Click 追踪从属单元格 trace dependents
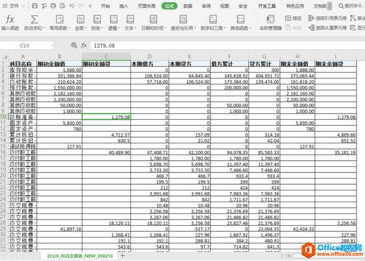365x261 pixels. pos(327,28)
